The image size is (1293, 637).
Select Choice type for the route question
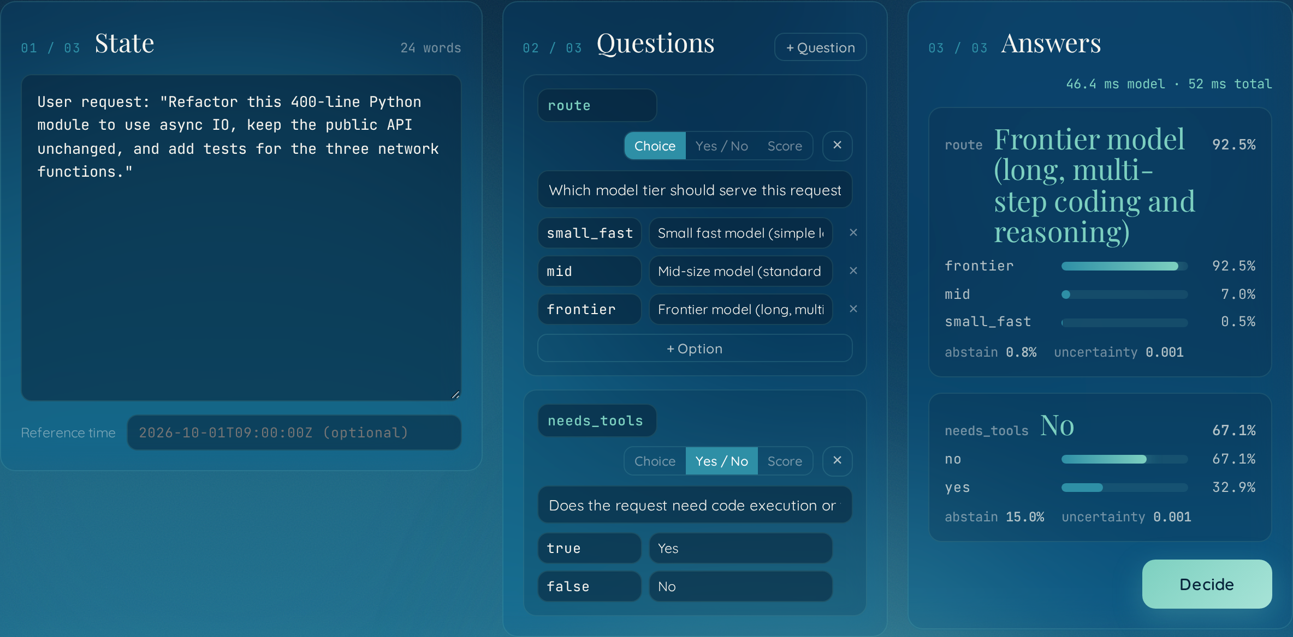click(655, 146)
